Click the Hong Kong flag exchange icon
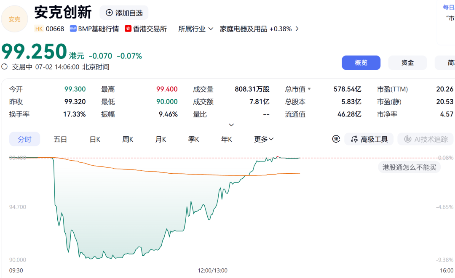Viewport: 455px width, 278px height. [x=128, y=29]
